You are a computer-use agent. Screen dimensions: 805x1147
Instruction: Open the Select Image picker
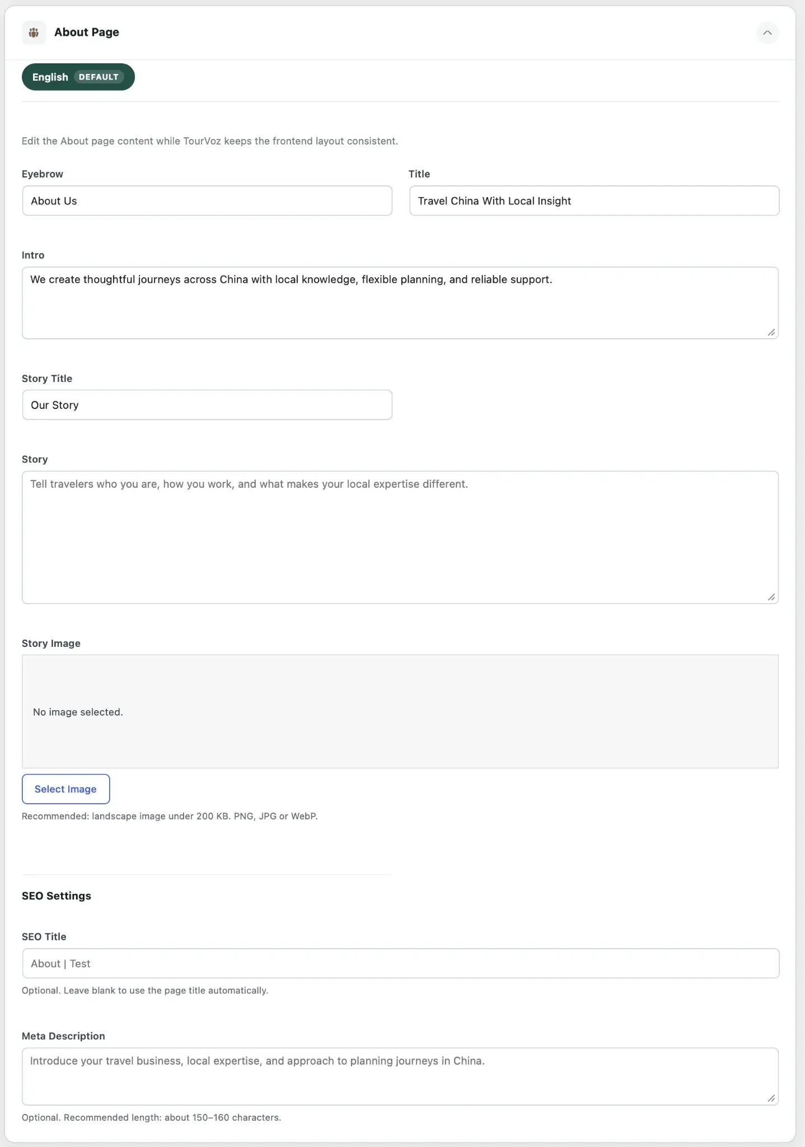coord(65,789)
